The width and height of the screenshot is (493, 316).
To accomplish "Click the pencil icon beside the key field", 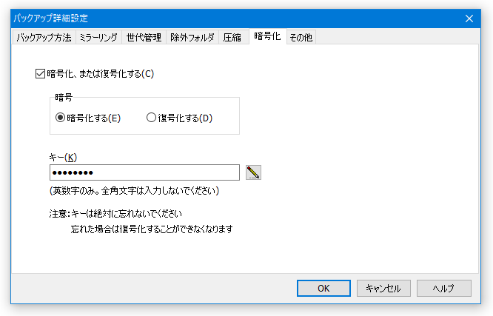I will 253,172.
